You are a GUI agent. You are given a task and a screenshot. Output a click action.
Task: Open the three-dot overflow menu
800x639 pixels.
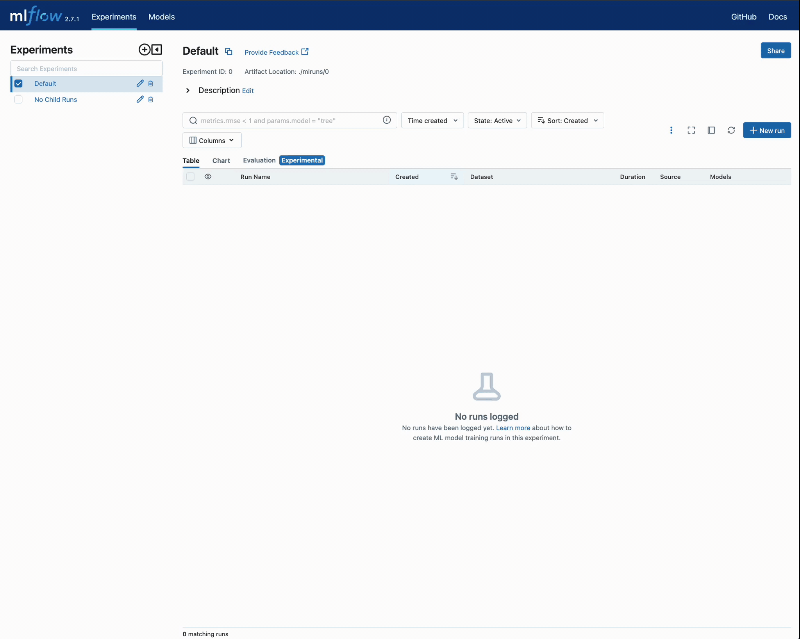point(671,130)
